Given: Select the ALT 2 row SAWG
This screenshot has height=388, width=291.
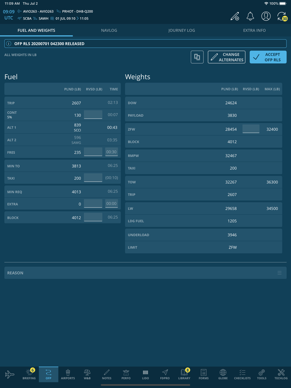Looking at the screenshot, I should 63,140.
